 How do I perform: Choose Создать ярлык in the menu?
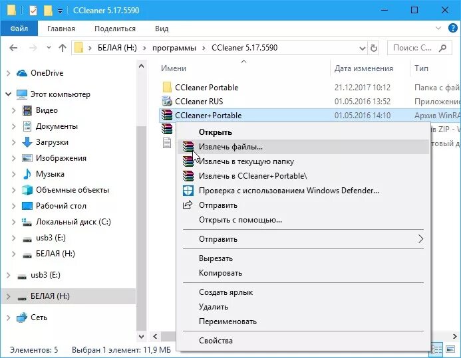point(303,292)
